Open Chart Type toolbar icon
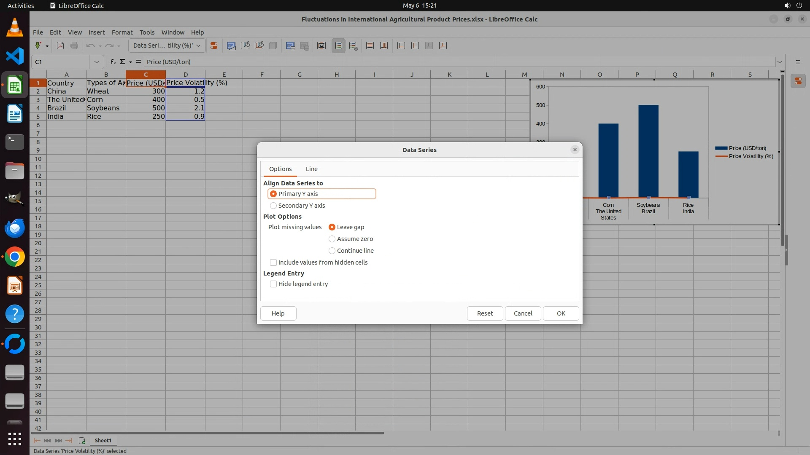Screen dimensions: 810x455 [231, 45]
